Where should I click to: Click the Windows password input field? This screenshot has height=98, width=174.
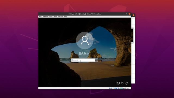(83, 60)
